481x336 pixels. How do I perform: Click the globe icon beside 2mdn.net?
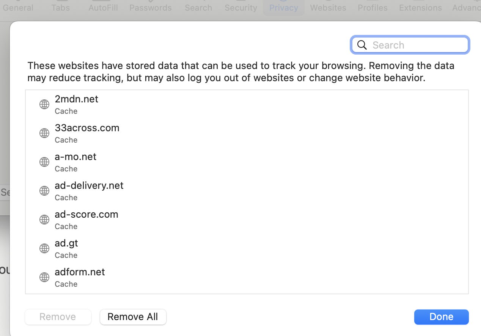pos(44,104)
